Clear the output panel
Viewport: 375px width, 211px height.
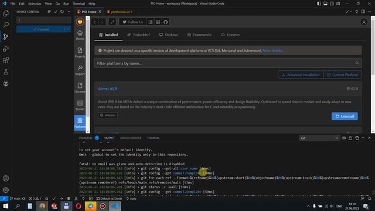pos(344,138)
